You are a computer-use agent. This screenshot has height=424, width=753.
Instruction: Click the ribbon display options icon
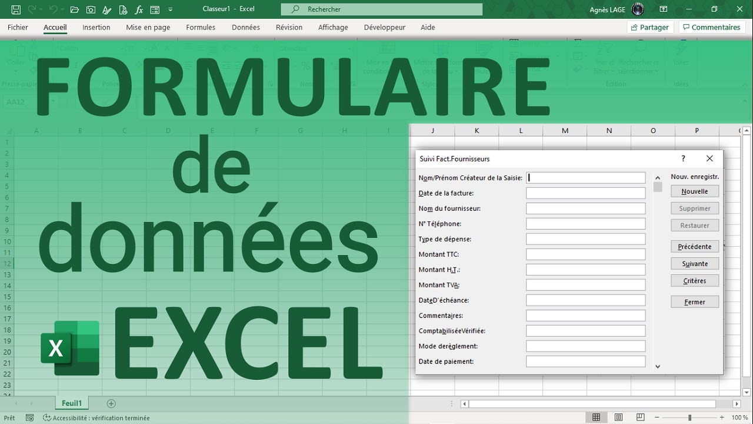[664, 9]
